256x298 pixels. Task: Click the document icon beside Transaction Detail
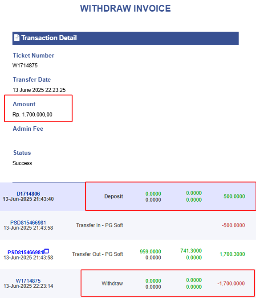pyautogui.click(x=16, y=37)
